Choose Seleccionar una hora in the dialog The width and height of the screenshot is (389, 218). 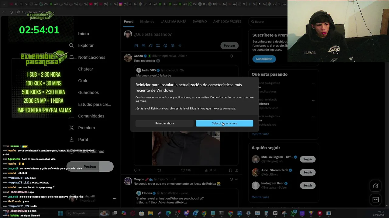pos(224,123)
